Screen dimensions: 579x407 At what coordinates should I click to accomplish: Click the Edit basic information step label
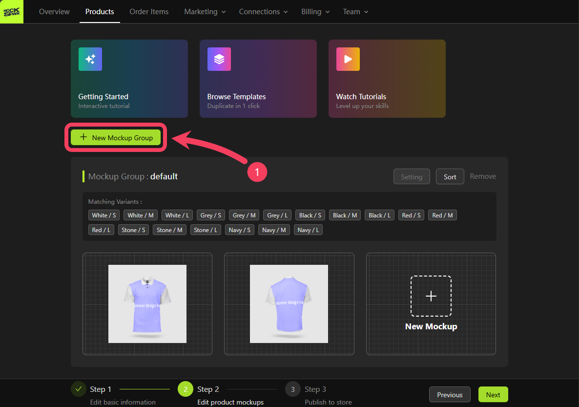[123, 402]
